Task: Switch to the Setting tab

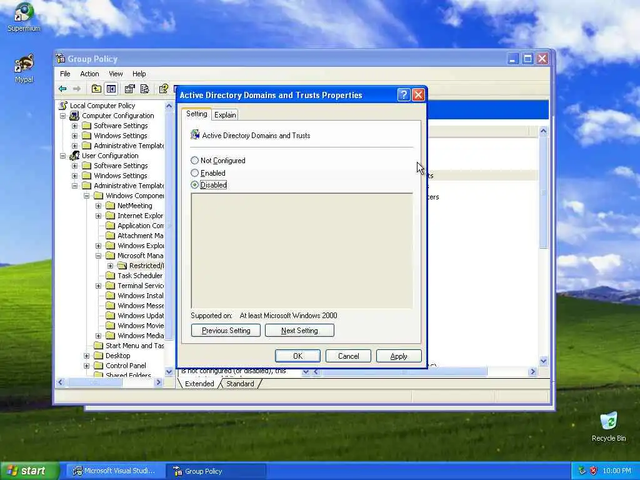Action: [196, 114]
